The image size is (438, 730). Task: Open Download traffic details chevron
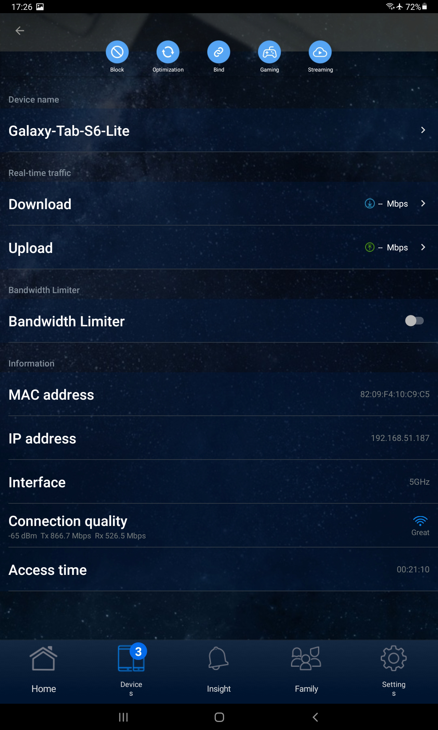[x=423, y=204]
